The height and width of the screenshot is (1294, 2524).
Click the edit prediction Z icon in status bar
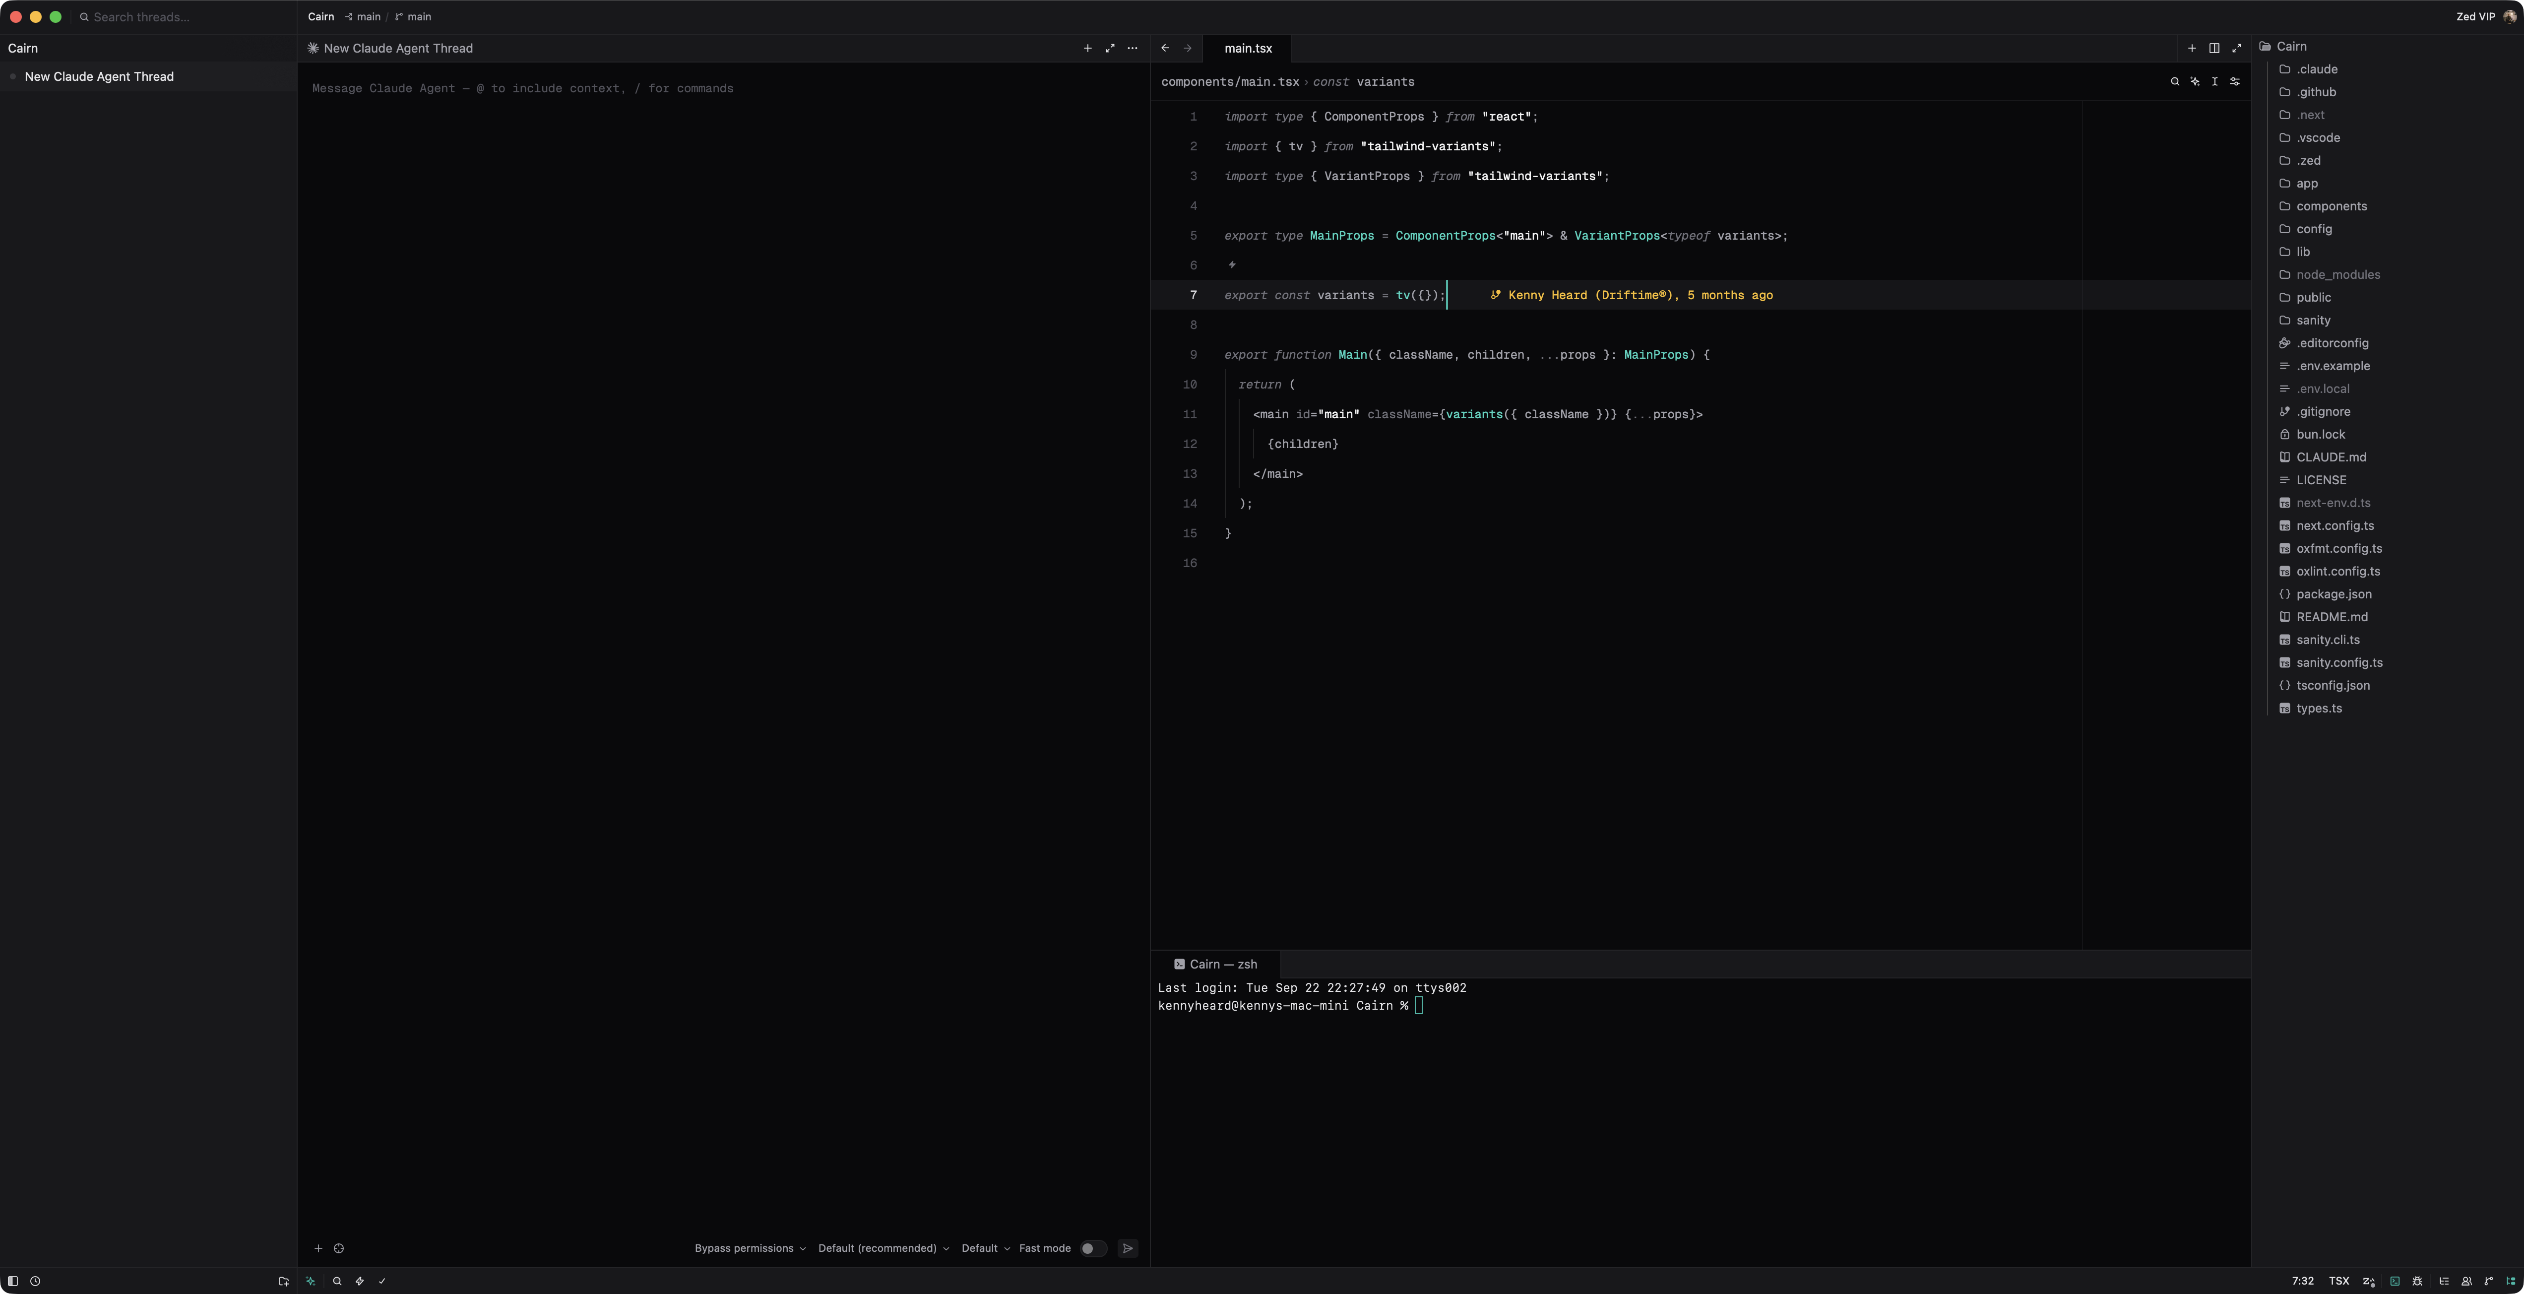click(2368, 1281)
